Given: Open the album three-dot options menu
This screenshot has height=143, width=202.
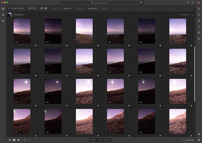Looking at the screenshot, I should click(x=193, y=15).
